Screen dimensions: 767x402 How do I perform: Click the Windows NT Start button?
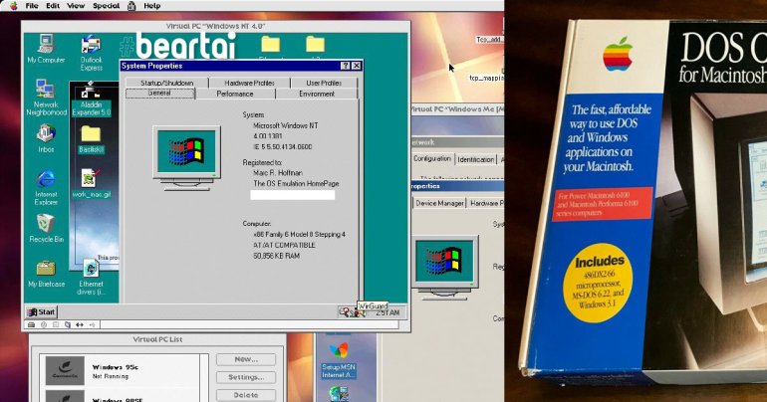click(41, 311)
